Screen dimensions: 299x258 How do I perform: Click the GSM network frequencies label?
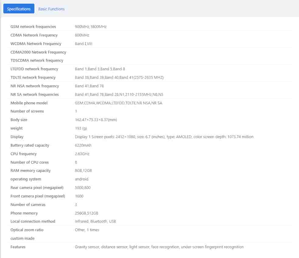pyautogui.click(x=33, y=26)
